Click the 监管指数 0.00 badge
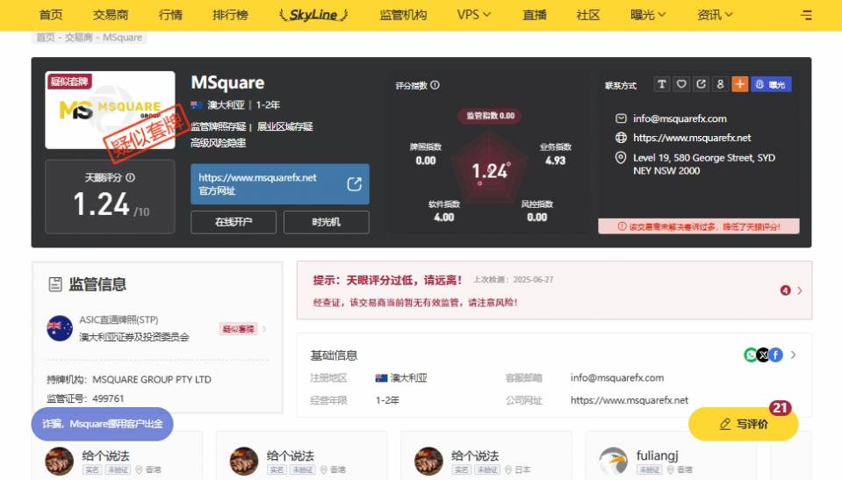Image resolution: width=842 pixels, height=480 pixels. click(x=490, y=116)
